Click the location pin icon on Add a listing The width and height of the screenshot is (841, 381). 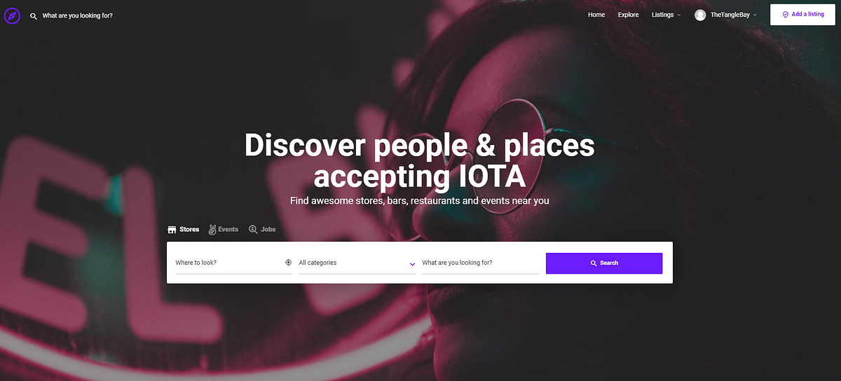786,15
